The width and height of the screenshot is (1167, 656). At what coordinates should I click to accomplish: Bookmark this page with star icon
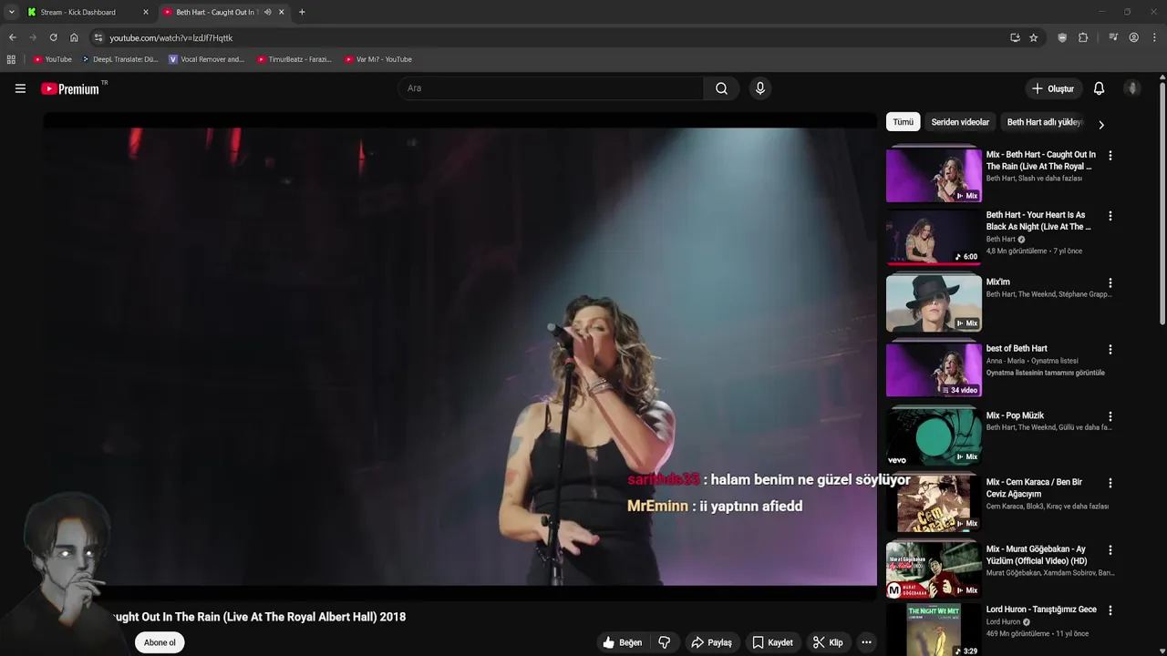coord(1033,37)
